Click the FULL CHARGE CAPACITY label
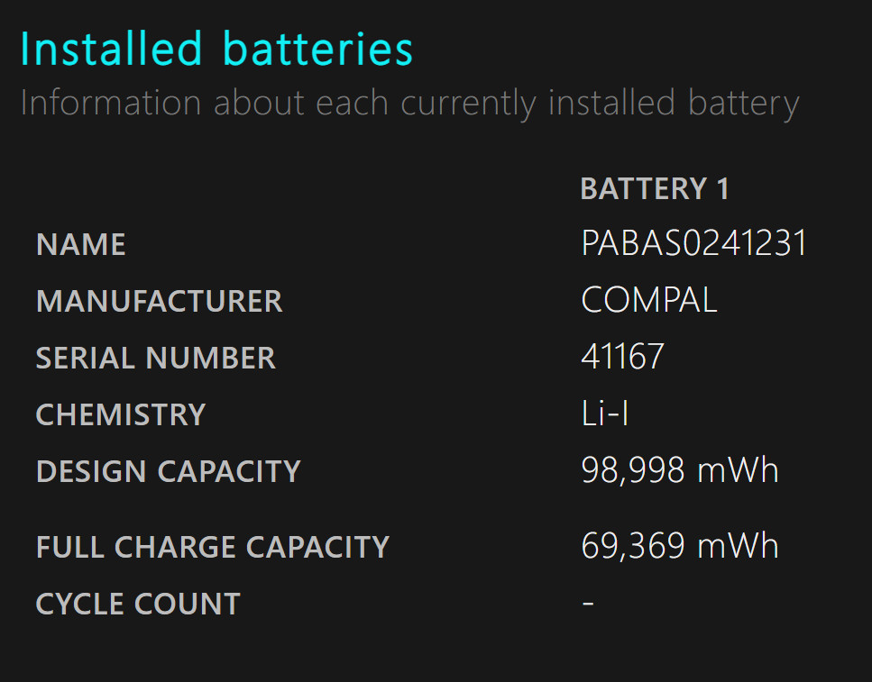Screen dimensions: 872x682 pos(213,547)
